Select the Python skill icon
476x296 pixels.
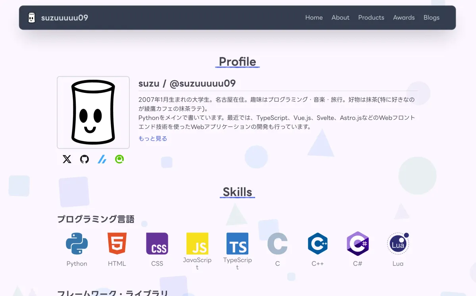tap(77, 243)
